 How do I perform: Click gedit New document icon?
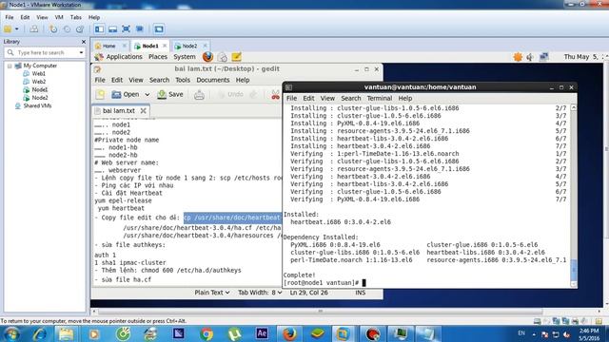click(100, 94)
